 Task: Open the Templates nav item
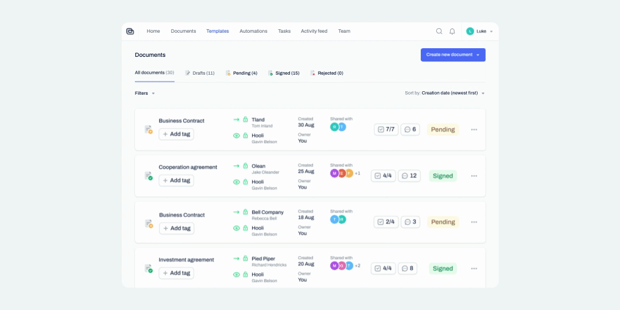click(218, 31)
